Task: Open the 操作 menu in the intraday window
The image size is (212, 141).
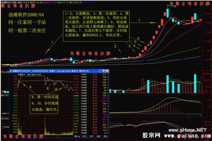Action: tap(77, 136)
